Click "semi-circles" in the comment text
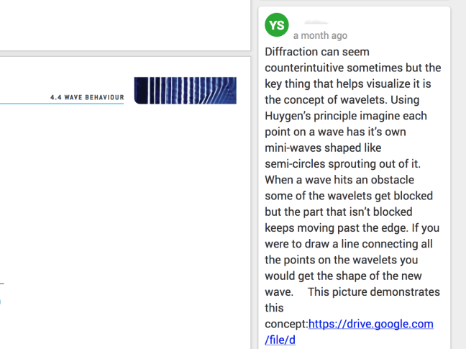Viewport: 466px width, 349px height. 296,163
